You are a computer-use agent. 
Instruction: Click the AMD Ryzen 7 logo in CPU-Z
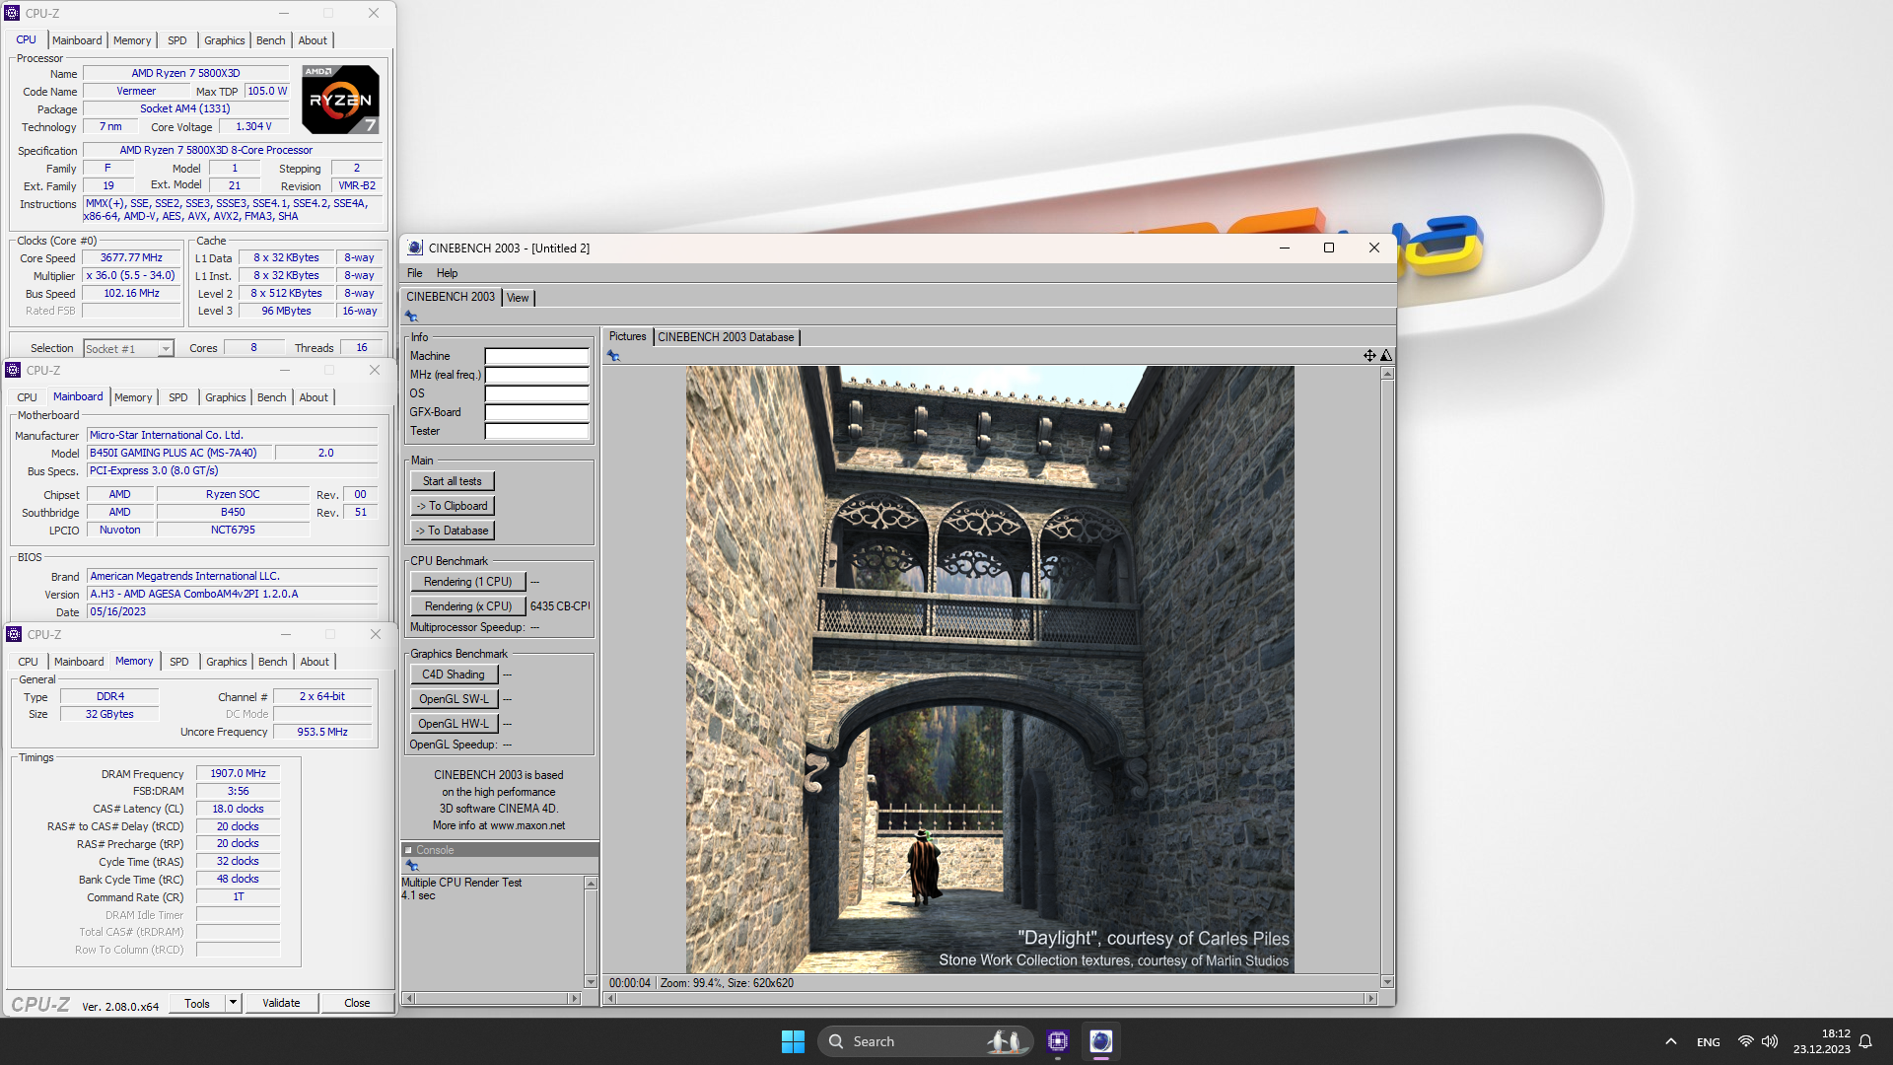click(x=340, y=99)
